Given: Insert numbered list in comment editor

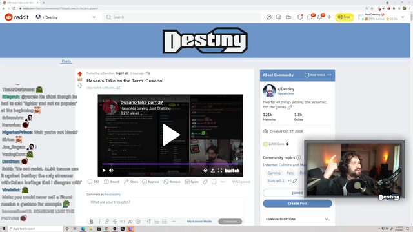Looking at the screenshot, I should pos(165,222).
